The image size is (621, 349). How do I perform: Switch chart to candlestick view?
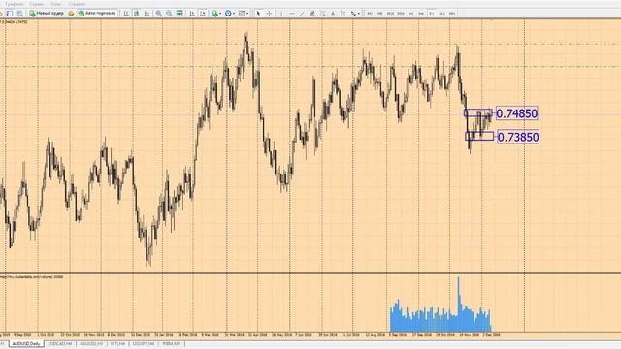tap(136, 14)
